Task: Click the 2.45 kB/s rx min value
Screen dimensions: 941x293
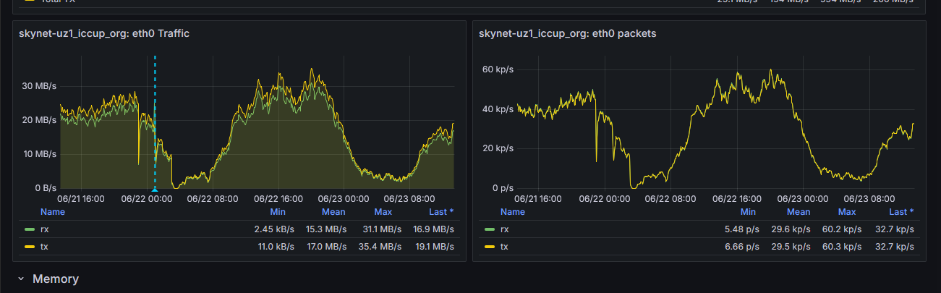Action: (x=274, y=229)
